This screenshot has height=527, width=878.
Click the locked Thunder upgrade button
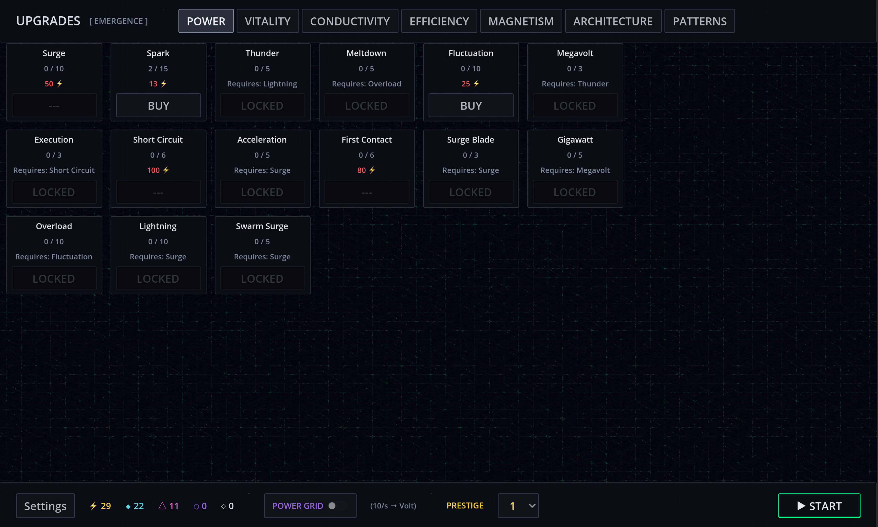pyautogui.click(x=262, y=105)
